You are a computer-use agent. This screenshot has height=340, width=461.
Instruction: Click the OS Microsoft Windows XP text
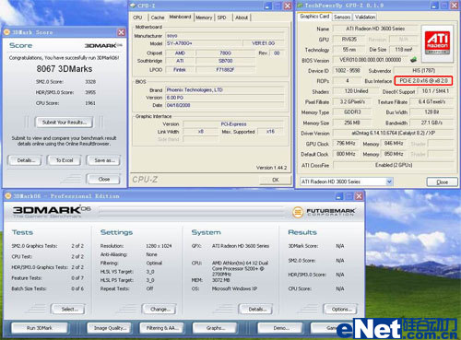pyautogui.click(x=234, y=288)
